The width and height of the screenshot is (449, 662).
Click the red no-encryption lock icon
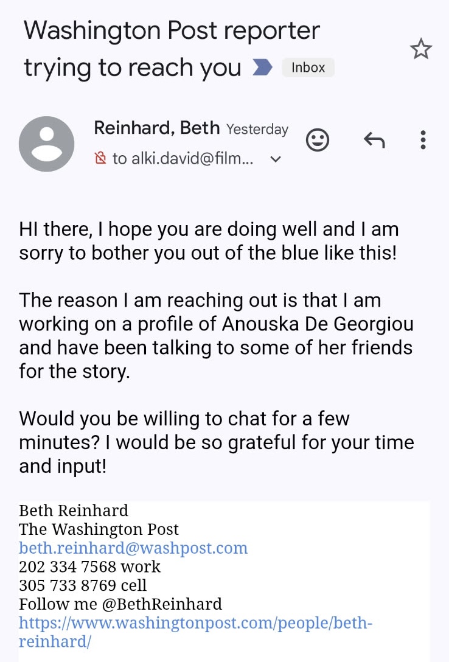100,159
